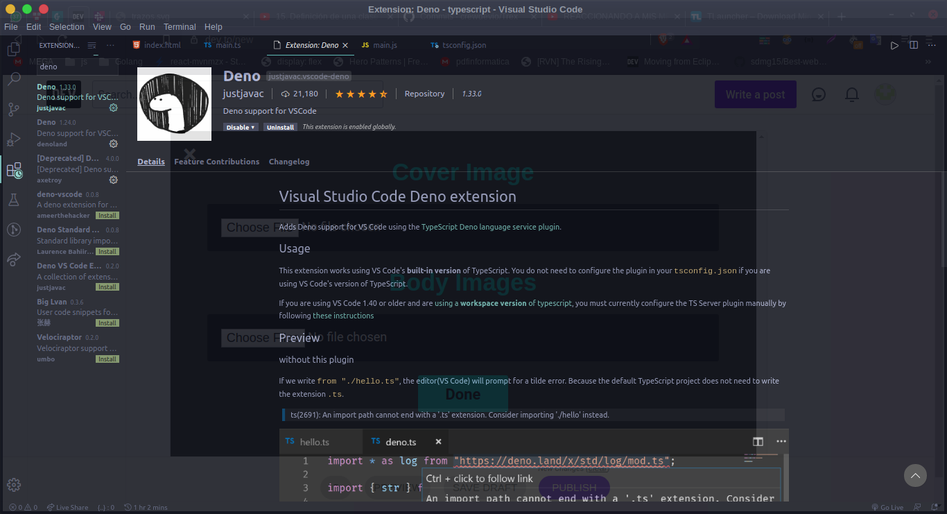Click the split editor icon
The height and width of the screenshot is (514, 947).
tap(914, 45)
